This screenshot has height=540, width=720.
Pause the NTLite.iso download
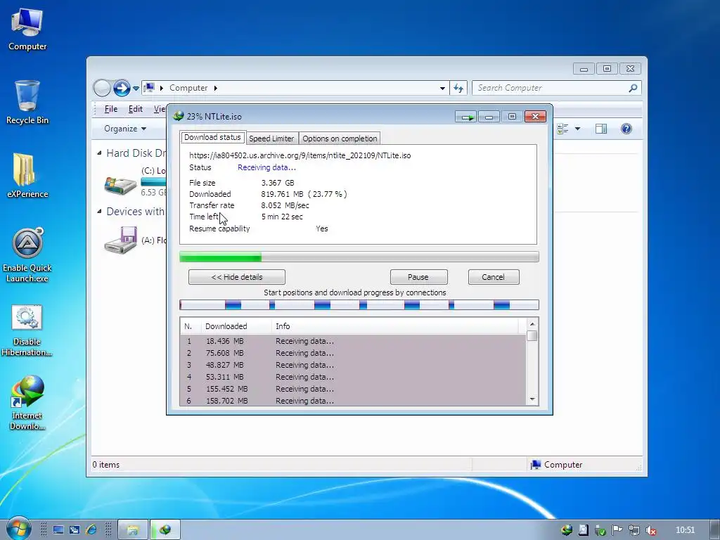(418, 277)
